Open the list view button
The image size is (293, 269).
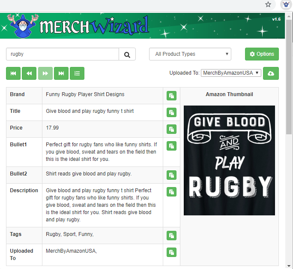[x=77, y=73]
